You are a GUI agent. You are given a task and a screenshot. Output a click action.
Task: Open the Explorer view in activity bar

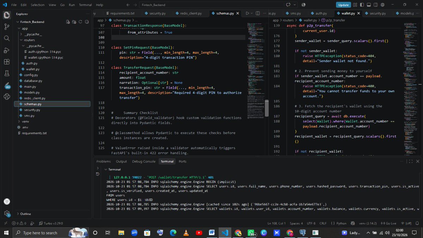point(7,15)
